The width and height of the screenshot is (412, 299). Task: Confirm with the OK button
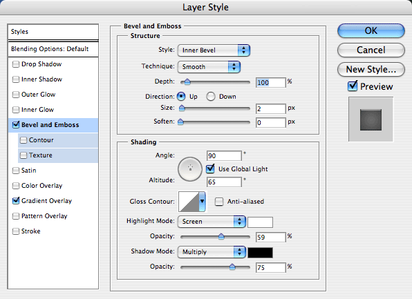(371, 30)
